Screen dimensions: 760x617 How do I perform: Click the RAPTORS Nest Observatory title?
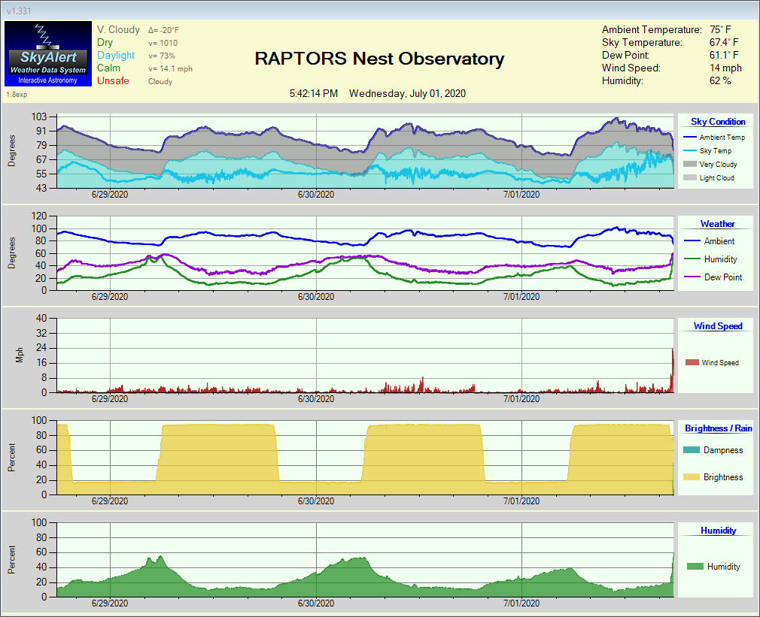point(379,59)
